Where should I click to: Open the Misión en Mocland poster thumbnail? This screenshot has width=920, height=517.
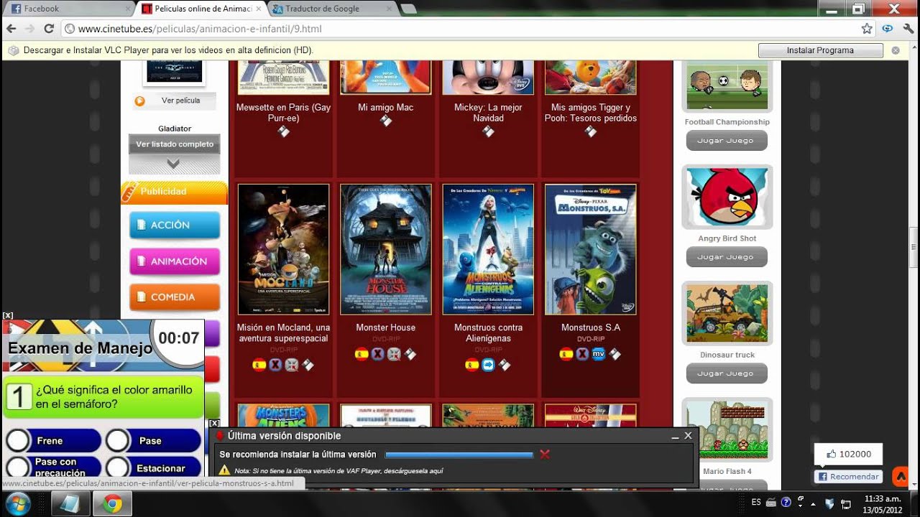pos(283,249)
